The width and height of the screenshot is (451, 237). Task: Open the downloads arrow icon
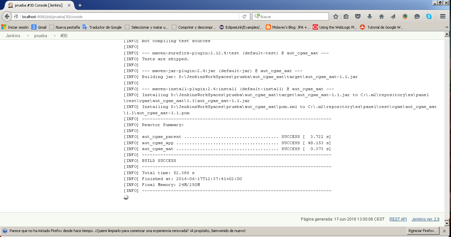tap(370, 16)
